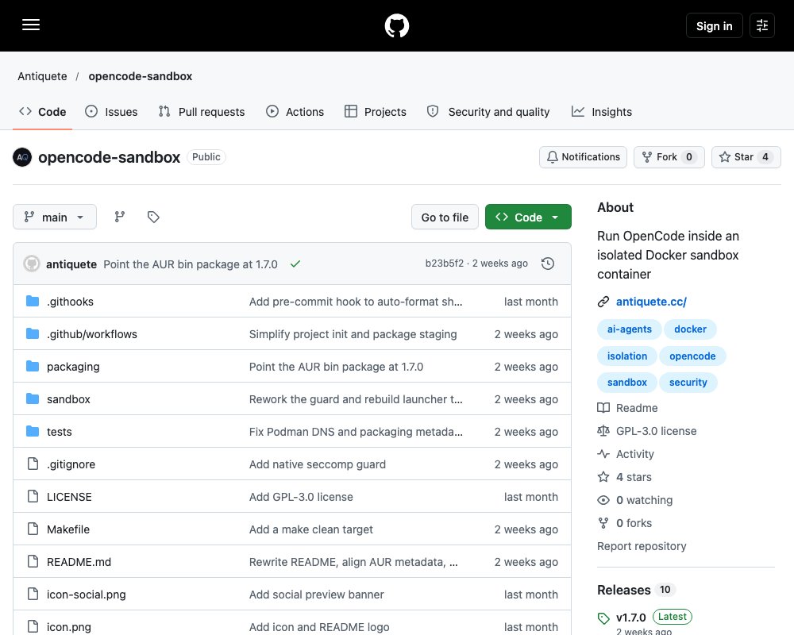Open the antiquete commit author link
Screen dimensions: 794x635
click(71, 264)
